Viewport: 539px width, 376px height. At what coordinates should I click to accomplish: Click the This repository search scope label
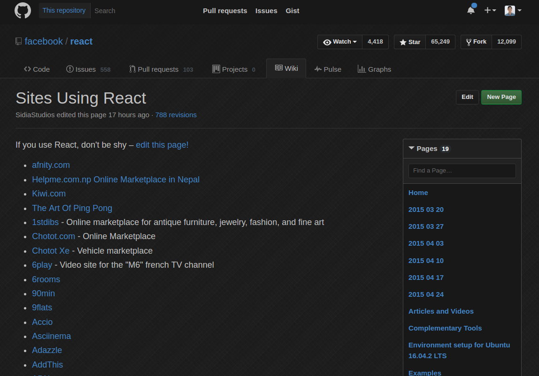(x=64, y=11)
